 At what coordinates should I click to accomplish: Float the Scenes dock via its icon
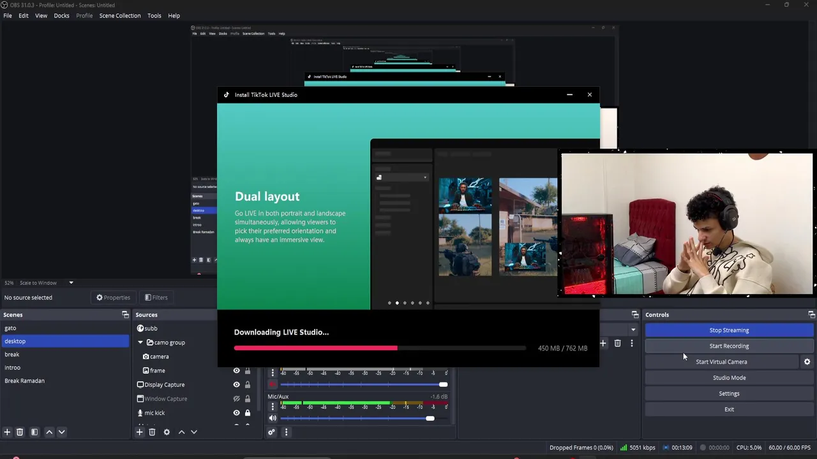(x=125, y=315)
